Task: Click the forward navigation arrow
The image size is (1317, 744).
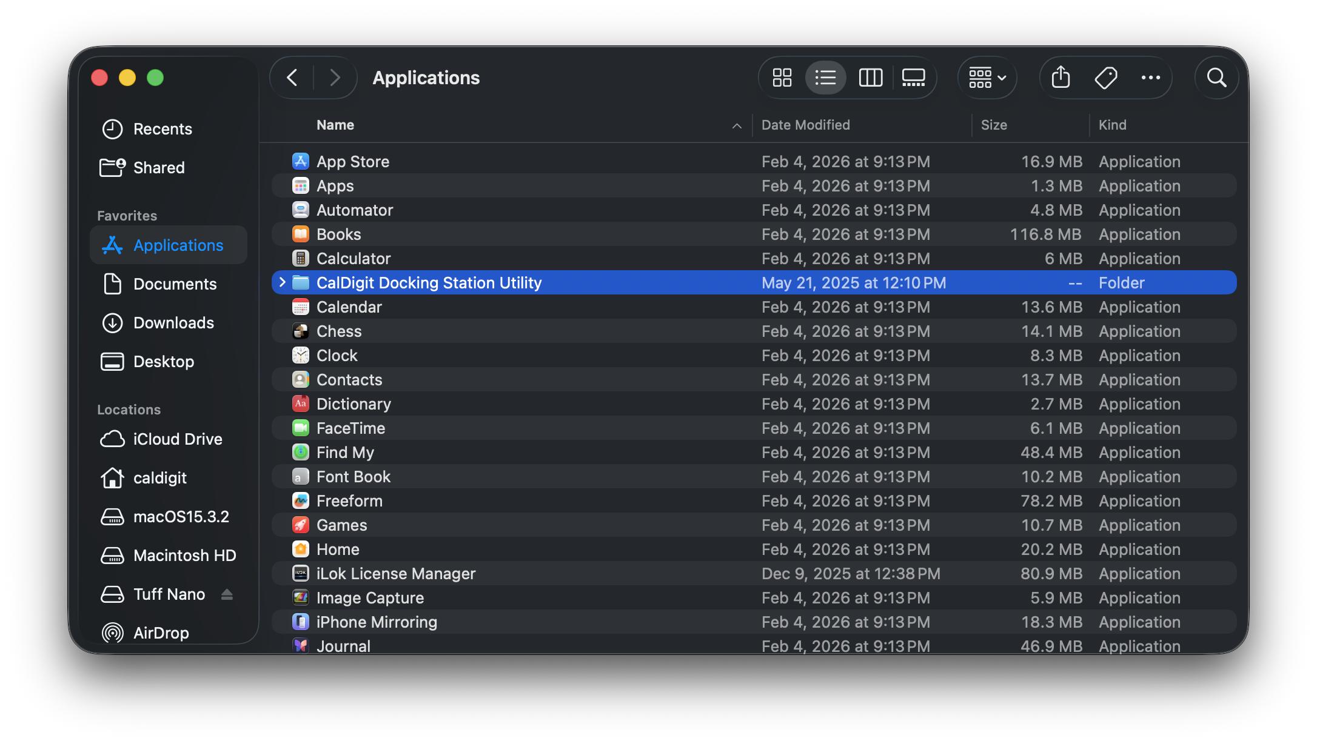Action: 335,78
